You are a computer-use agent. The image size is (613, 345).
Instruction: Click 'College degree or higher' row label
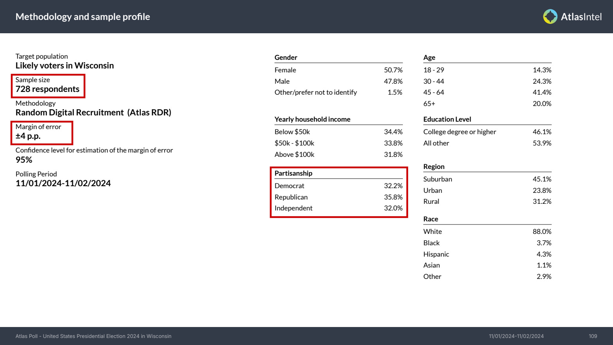tap(460, 132)
